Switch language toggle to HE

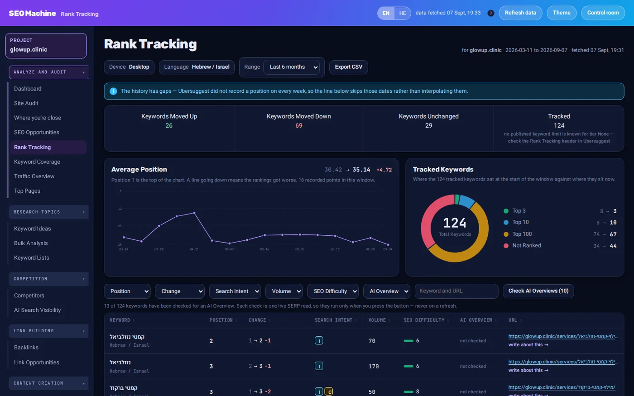pyautogui.click(x=403, y=13)
